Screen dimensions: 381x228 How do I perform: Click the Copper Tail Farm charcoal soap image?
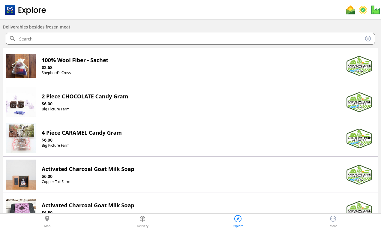coord(21,175)
